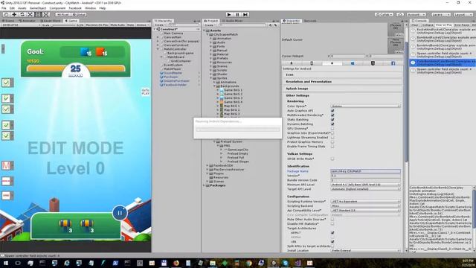This screenshot has width=476, height=268.
Task: Select the Rect Transform tool
Action: [x=38, y=14]
